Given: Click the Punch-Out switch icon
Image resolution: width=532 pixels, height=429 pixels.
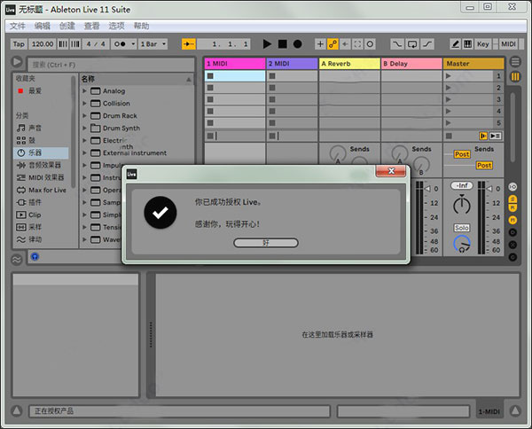Looking at the screenshot, I should click(427, 44).
